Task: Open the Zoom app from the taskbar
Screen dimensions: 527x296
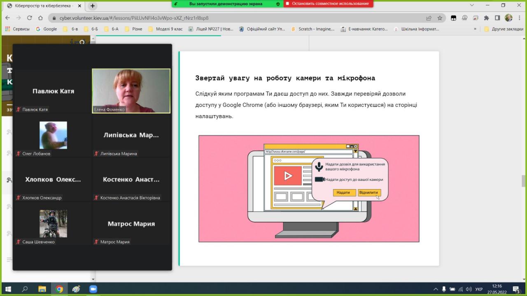Action: click(x=93, y=289)
